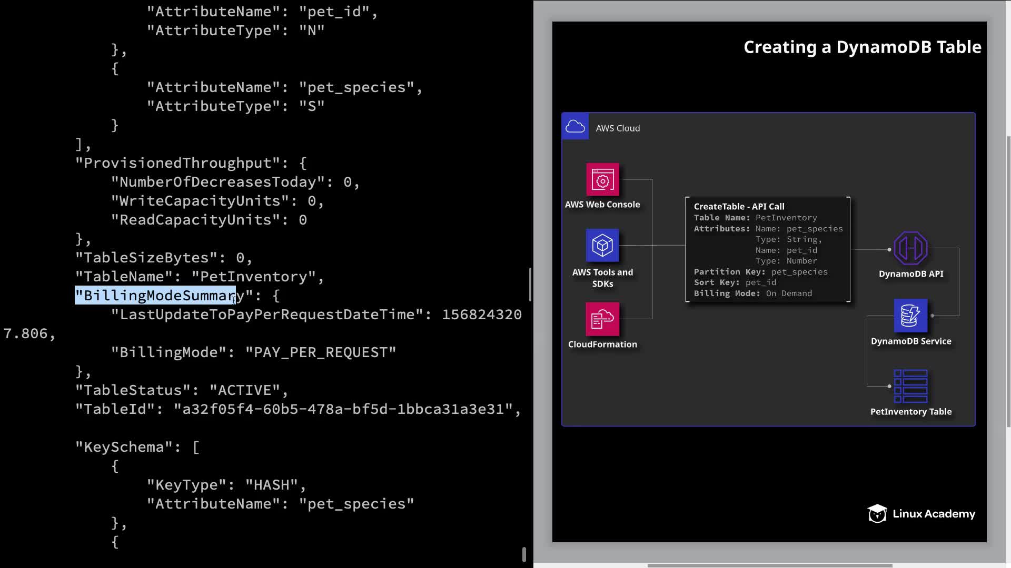Click the "KeySchema" line in output
This screenshot has width=1011, height=568.
coord(137,447)
